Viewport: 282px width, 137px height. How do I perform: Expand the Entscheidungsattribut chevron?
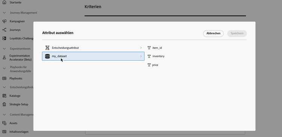click(141, 48)
